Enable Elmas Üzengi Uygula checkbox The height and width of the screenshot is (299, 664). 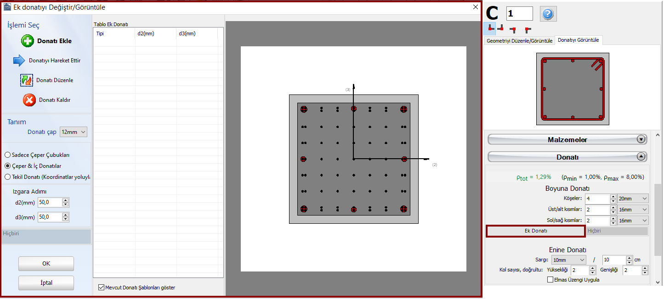pos(550,280)
